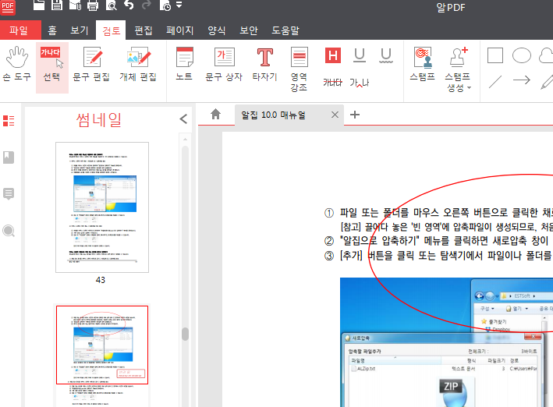Click the red Highlight H icon
This screenshot has height=407, width=553.
tap(332, 55)
